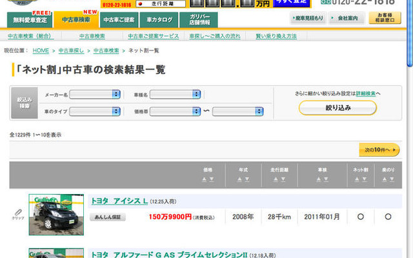The height and width of the screenshot is (258, 413).
Task: Click the 28千km mileage cell
Action: (279, 217)
